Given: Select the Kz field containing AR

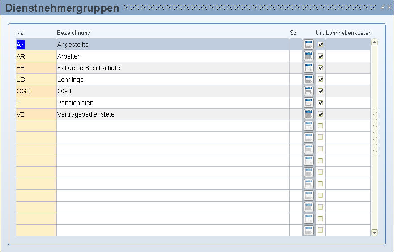Looking at the screenshot, I should coord(36,56).
